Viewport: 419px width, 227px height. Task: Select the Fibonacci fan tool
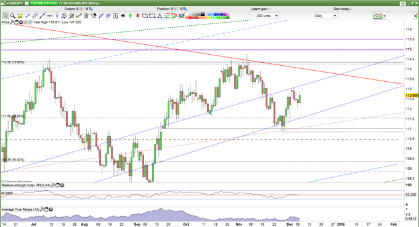(174, 16)
